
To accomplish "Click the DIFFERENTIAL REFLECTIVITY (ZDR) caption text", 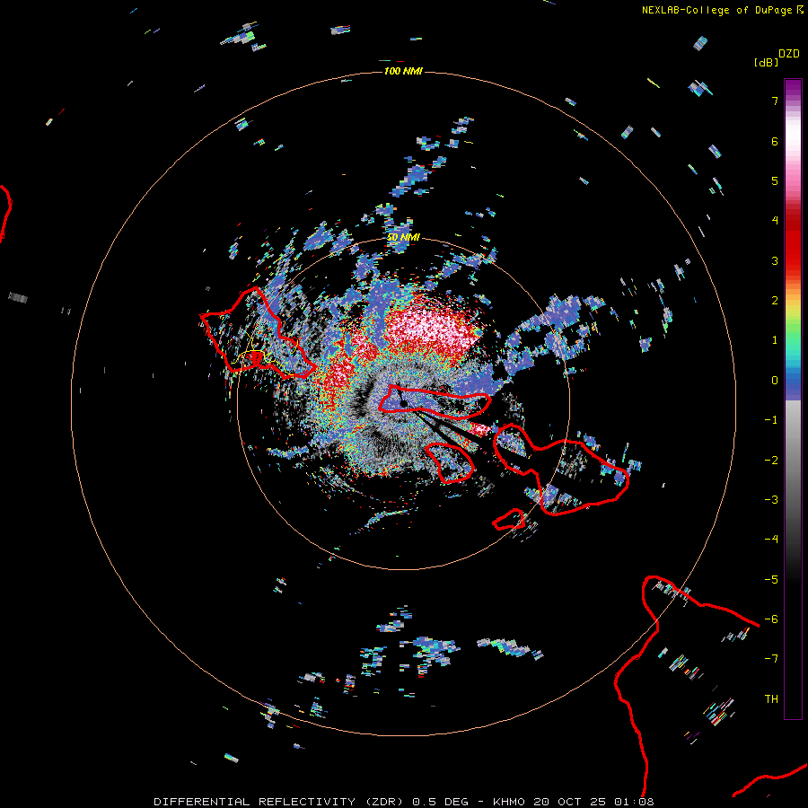I will [279, 802].
